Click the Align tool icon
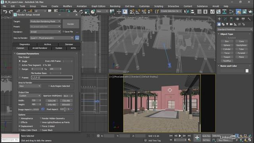This screenshot has height=143, width=254. 192,12
